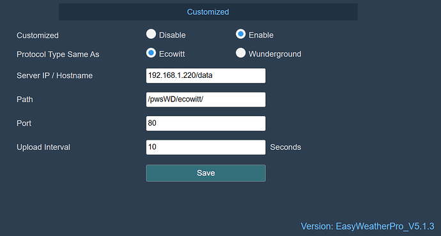Select the Enable radio button

tap(240, 34)
